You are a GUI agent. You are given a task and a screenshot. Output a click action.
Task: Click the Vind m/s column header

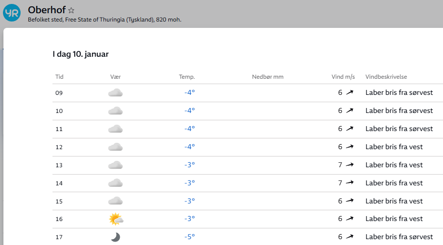click(343, 77)
